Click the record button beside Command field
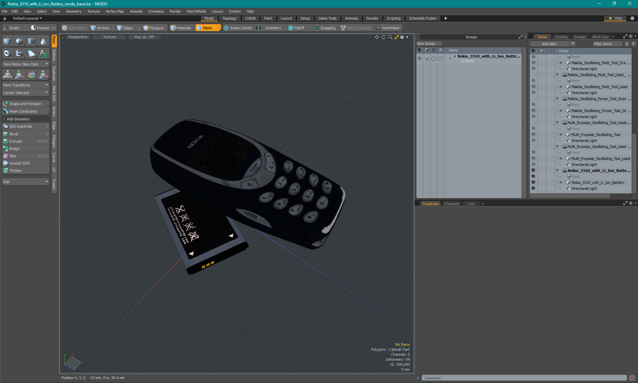 pos(632,378)
